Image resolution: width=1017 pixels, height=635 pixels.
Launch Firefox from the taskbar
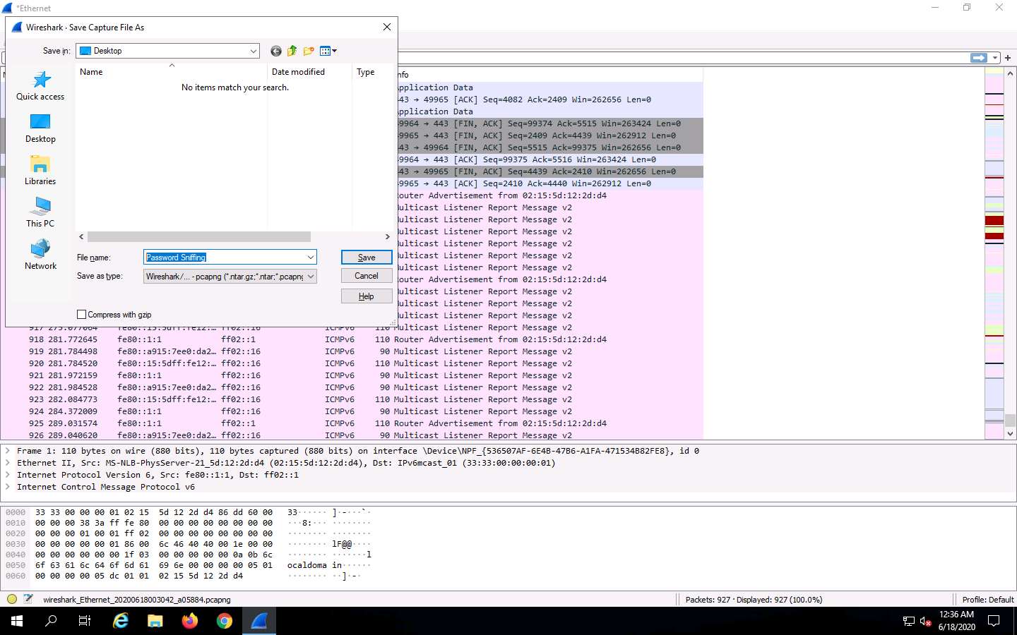click(190, 621)
